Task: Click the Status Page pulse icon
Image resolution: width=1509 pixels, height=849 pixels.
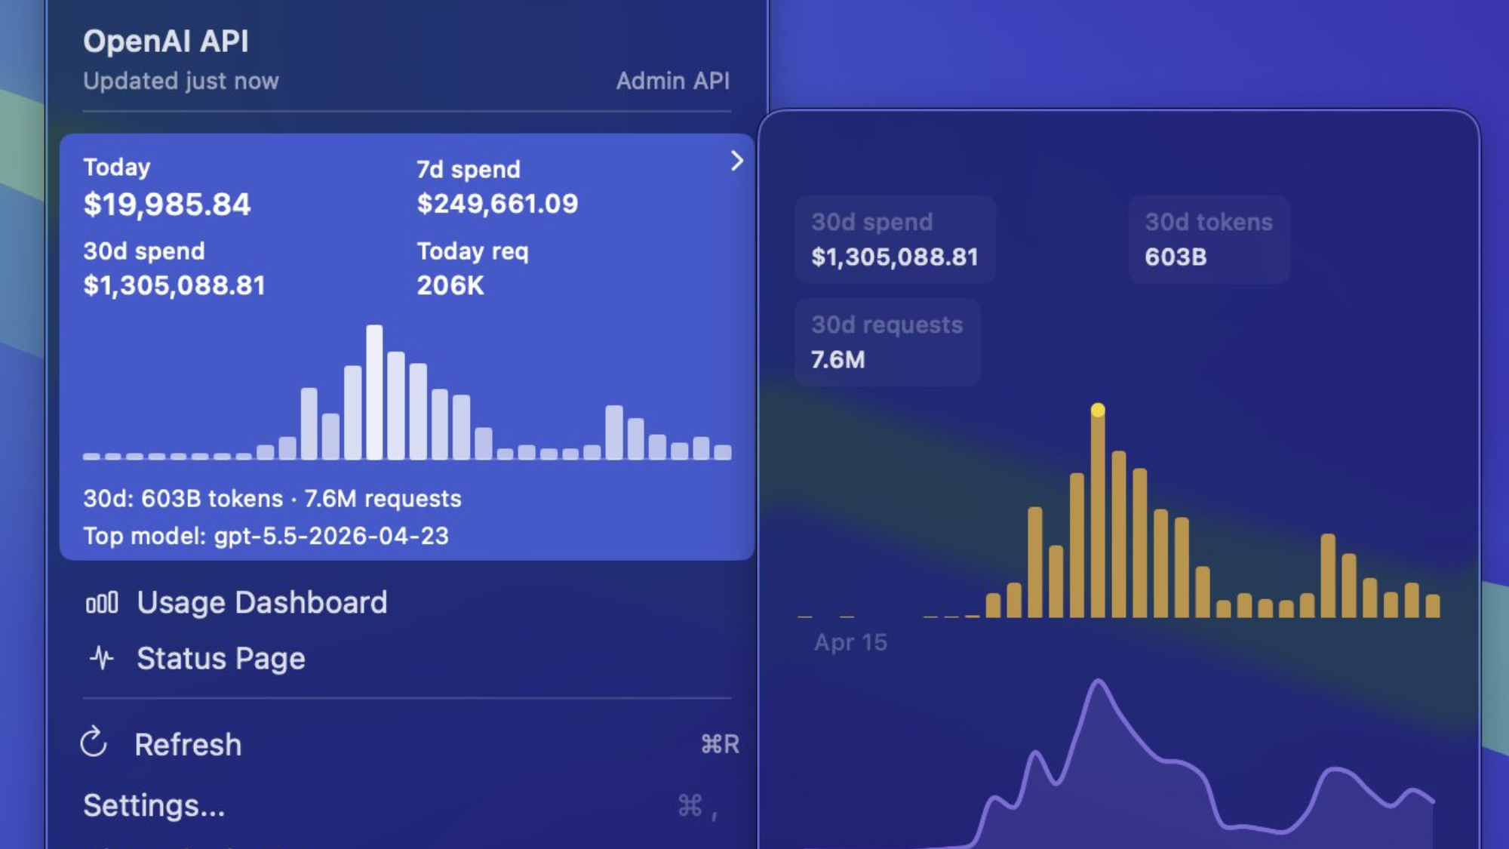Action: click(102, 658)
